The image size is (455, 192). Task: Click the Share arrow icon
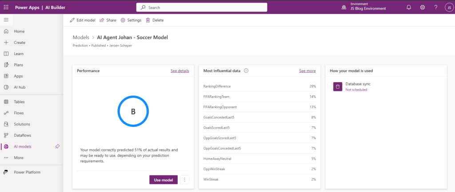[x=102, y=20]
